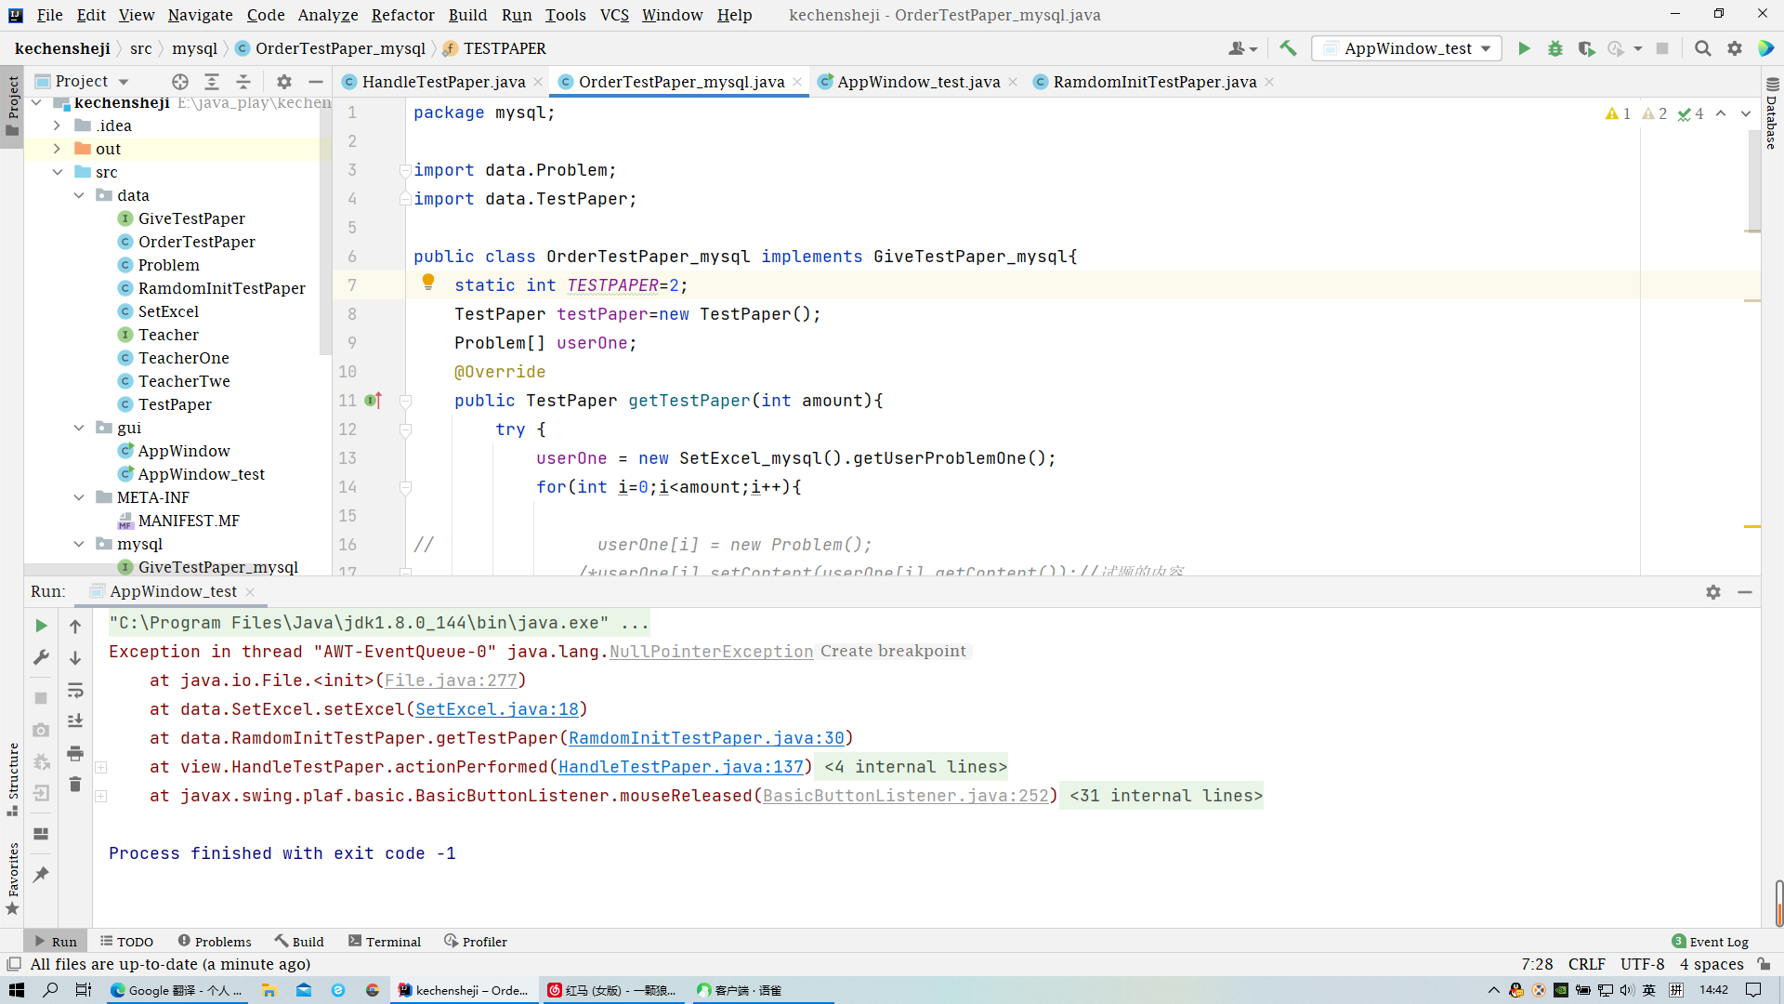
Task: Click the print icon in Run panel
Action: [x=75, y=753]
